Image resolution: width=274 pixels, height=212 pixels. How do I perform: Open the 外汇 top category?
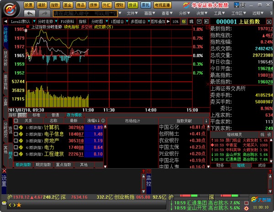(x=106, y=5)
